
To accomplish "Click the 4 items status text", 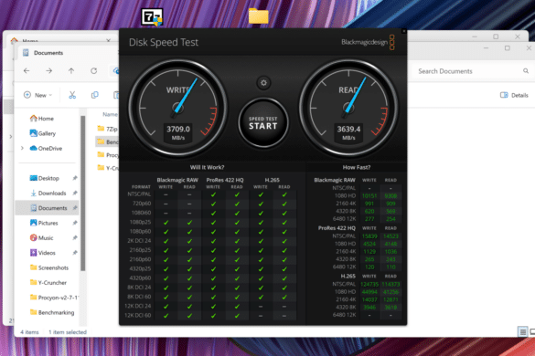I will (x=29, y=332).
